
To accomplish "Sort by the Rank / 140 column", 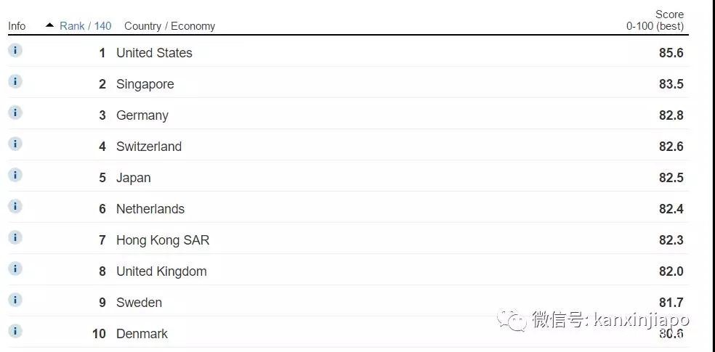I will coord(85,26).
